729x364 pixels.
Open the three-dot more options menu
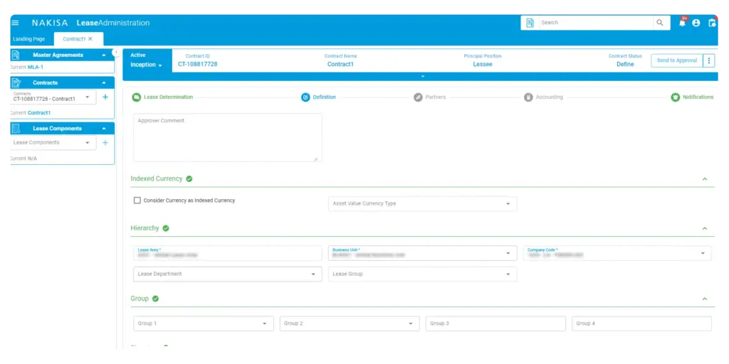point(708,60)
